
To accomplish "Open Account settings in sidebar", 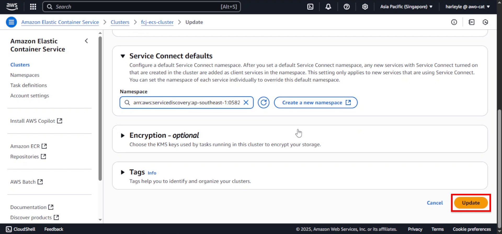I will [30, 96].
